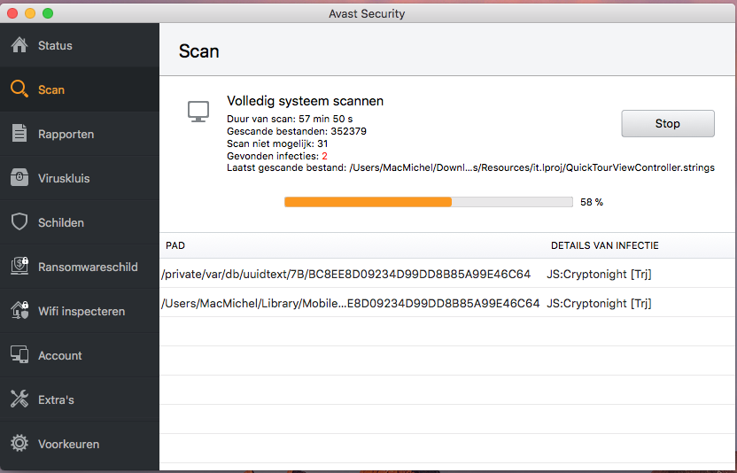Minimize the Avast Security window
Viewport: 737px width, 473px height.
coord(30,13)
